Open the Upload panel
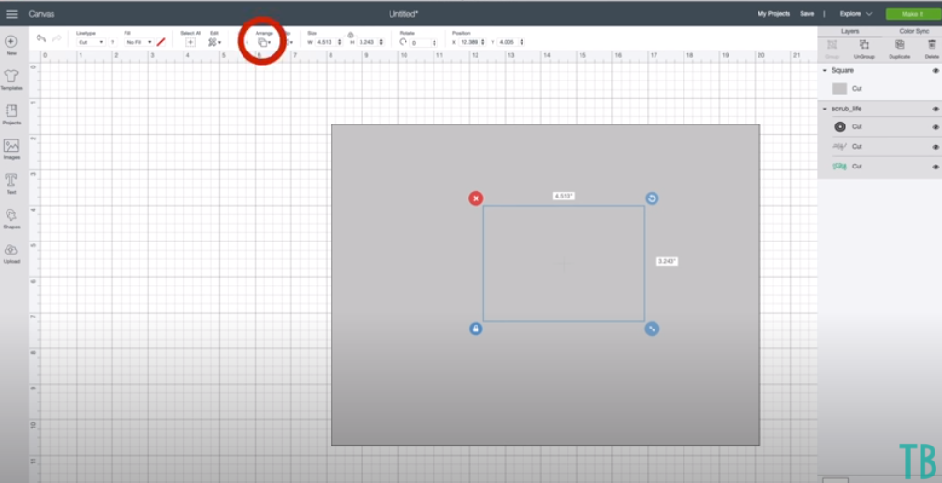This screenshot has height=483, width=942. click(11, 254)
